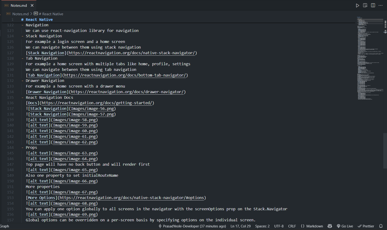Click the Images/image-56.png link
This screenshot has width=387, height=230.
tap(92, 109)
